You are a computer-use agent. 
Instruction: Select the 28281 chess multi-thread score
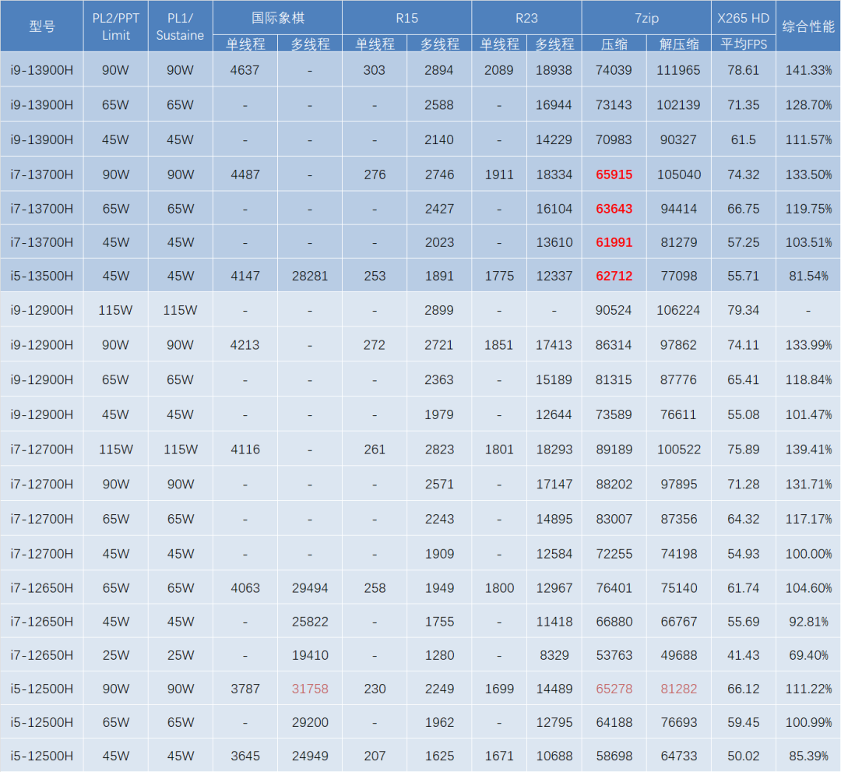pyautogui.click(x=310, y=276)
